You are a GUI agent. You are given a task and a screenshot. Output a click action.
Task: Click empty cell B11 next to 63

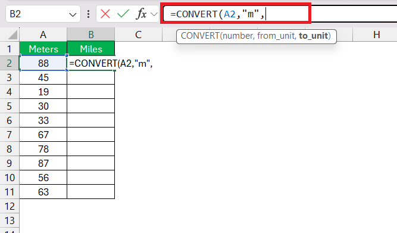tap(91, 192)
